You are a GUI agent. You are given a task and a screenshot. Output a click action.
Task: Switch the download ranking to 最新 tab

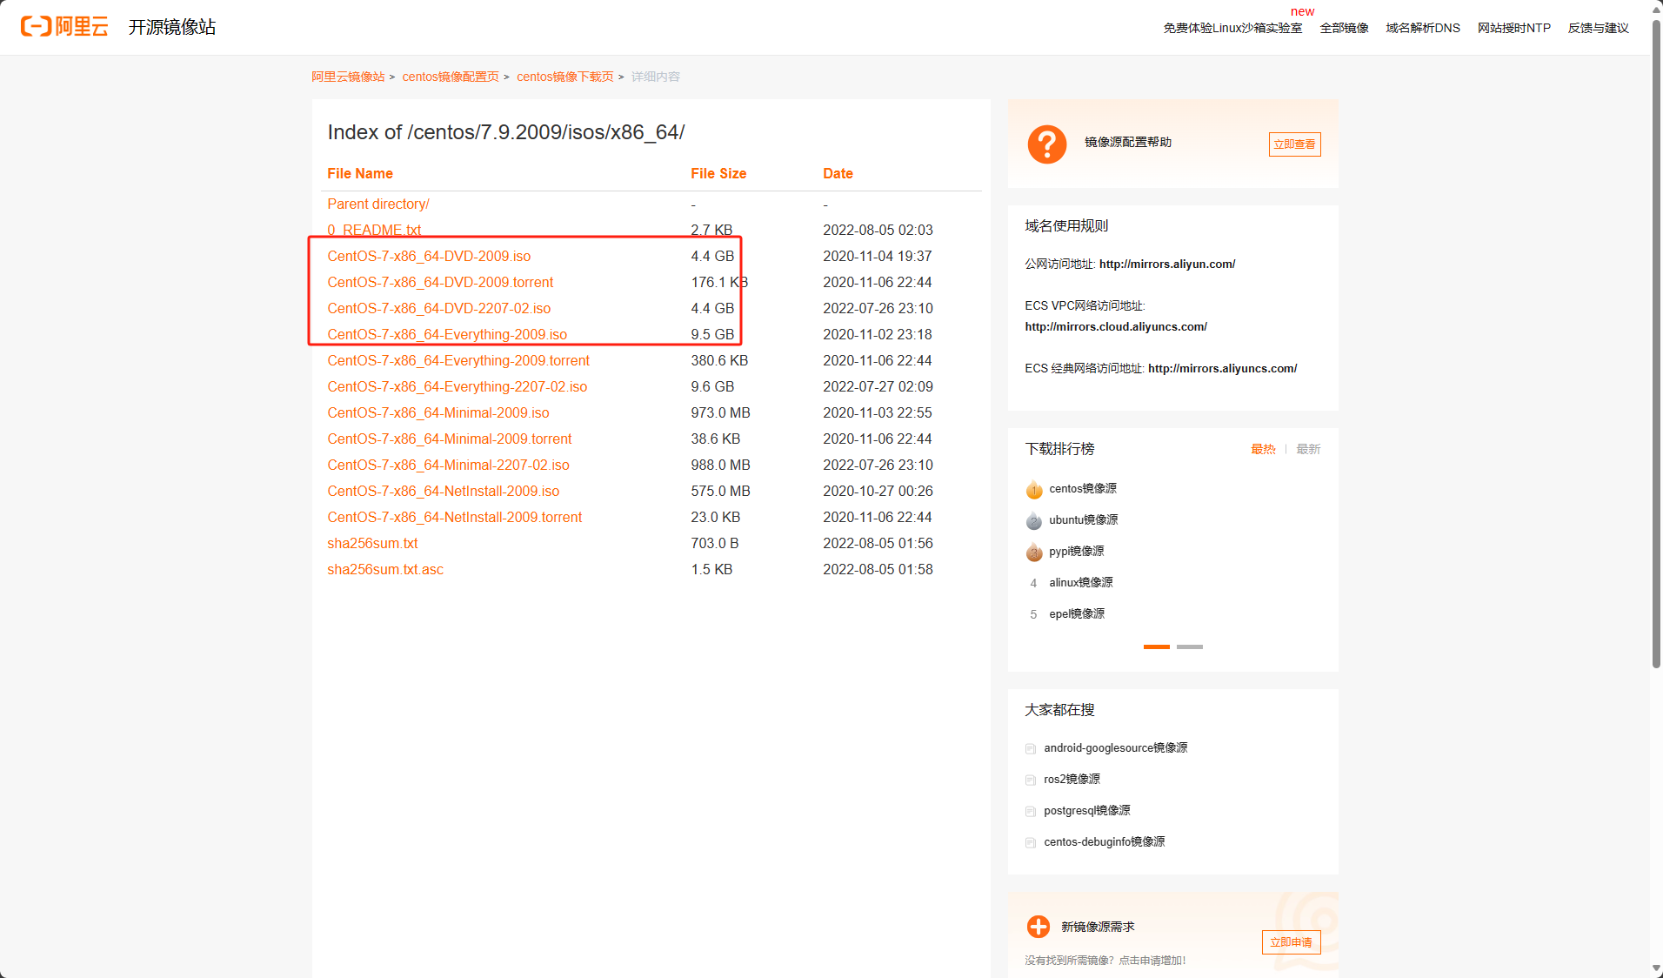click(1308, 449)
